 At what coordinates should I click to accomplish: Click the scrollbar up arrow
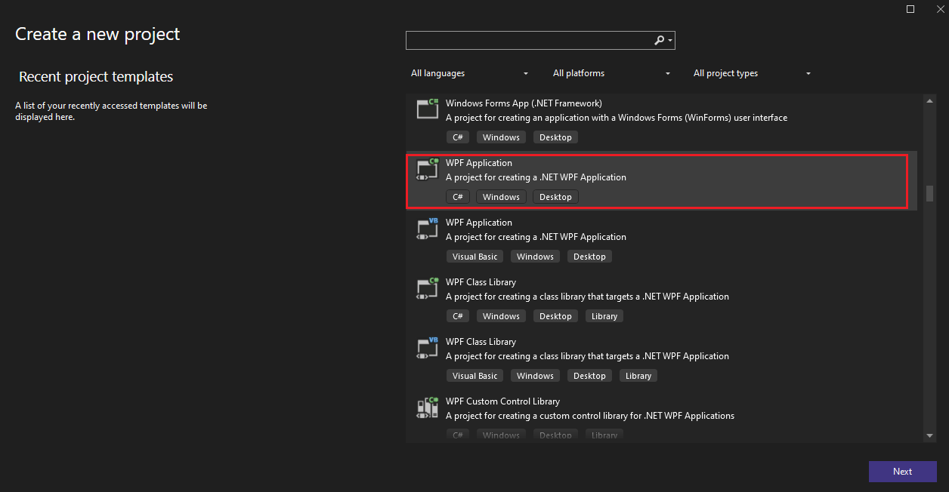point(930,100)
